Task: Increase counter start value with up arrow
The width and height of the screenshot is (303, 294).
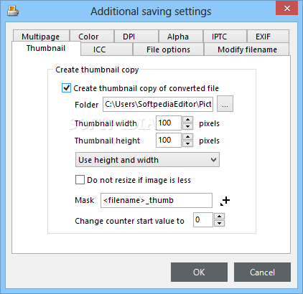Action: pos(220,217)
